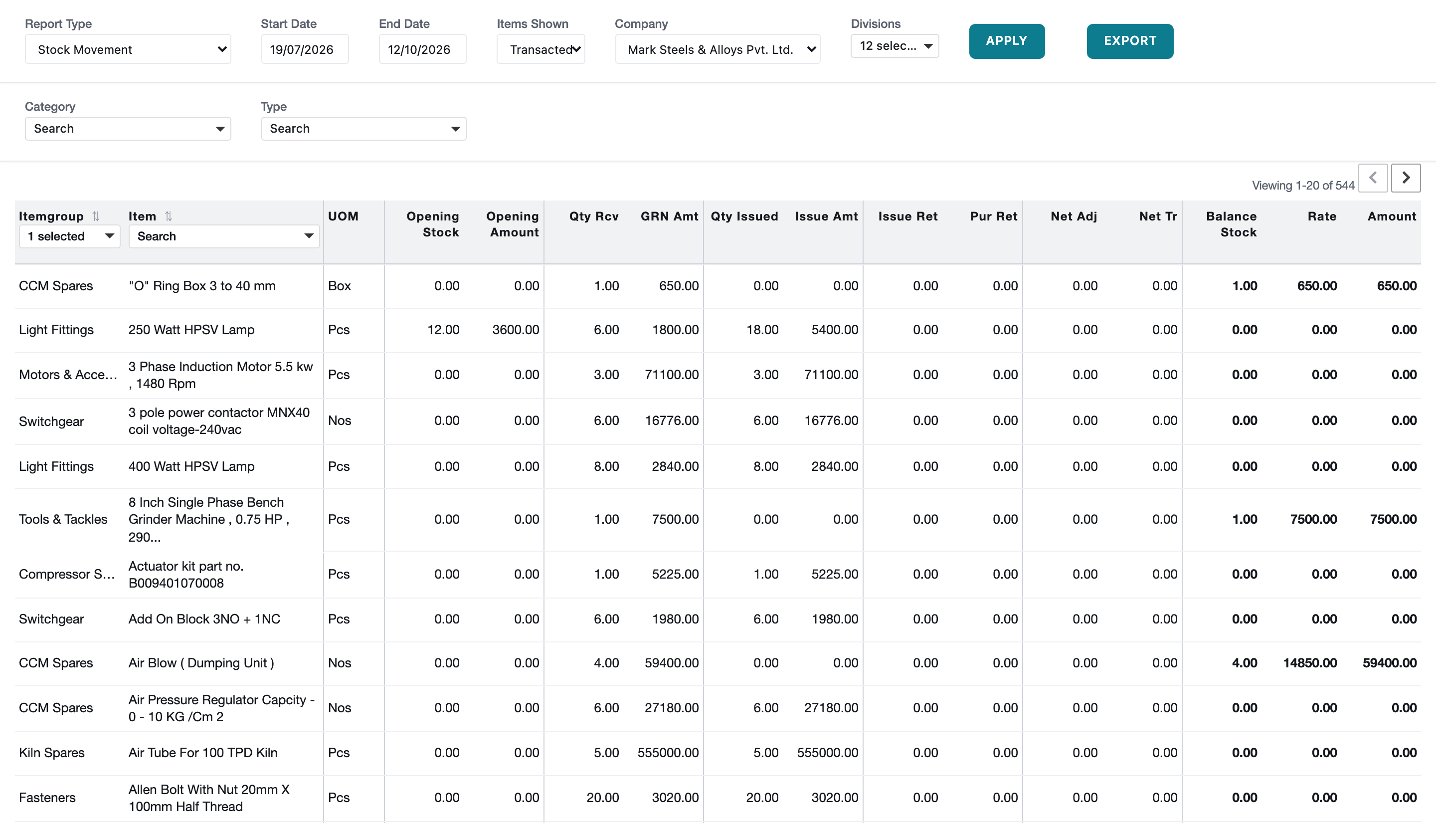Click Amount value 59400.00
The width and height of the screenshot is (1436, 823).
(1389, 663)
